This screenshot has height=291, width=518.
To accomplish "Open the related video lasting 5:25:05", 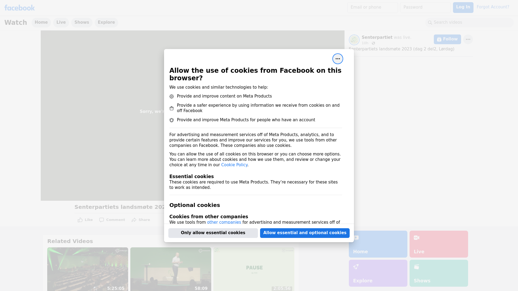I will (88, 269).
